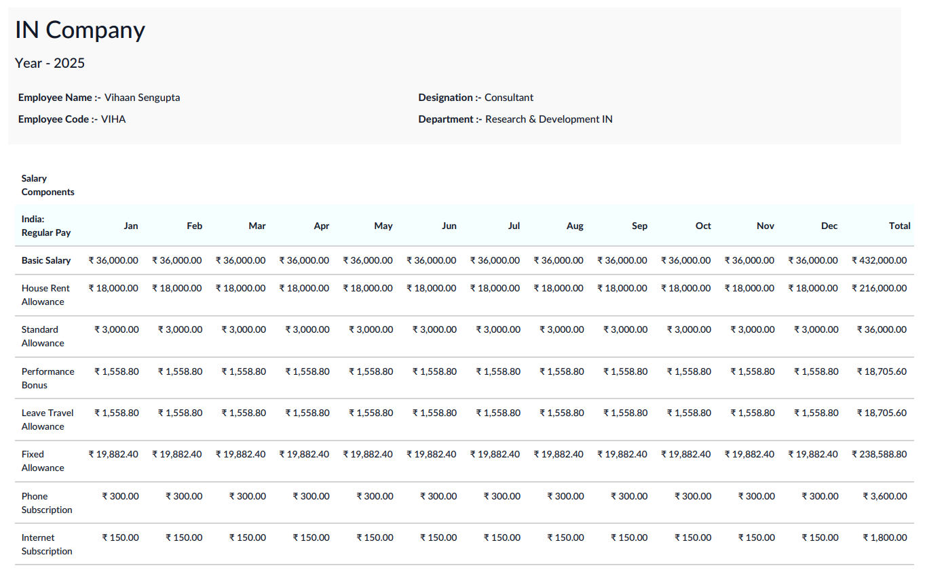
Task: Select the Salary Components heading
Action: [48, 184]
